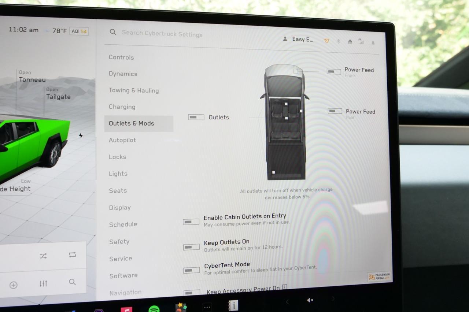
Task: Toggle Roof Power Feed switch
Action: tap(335, 111)
